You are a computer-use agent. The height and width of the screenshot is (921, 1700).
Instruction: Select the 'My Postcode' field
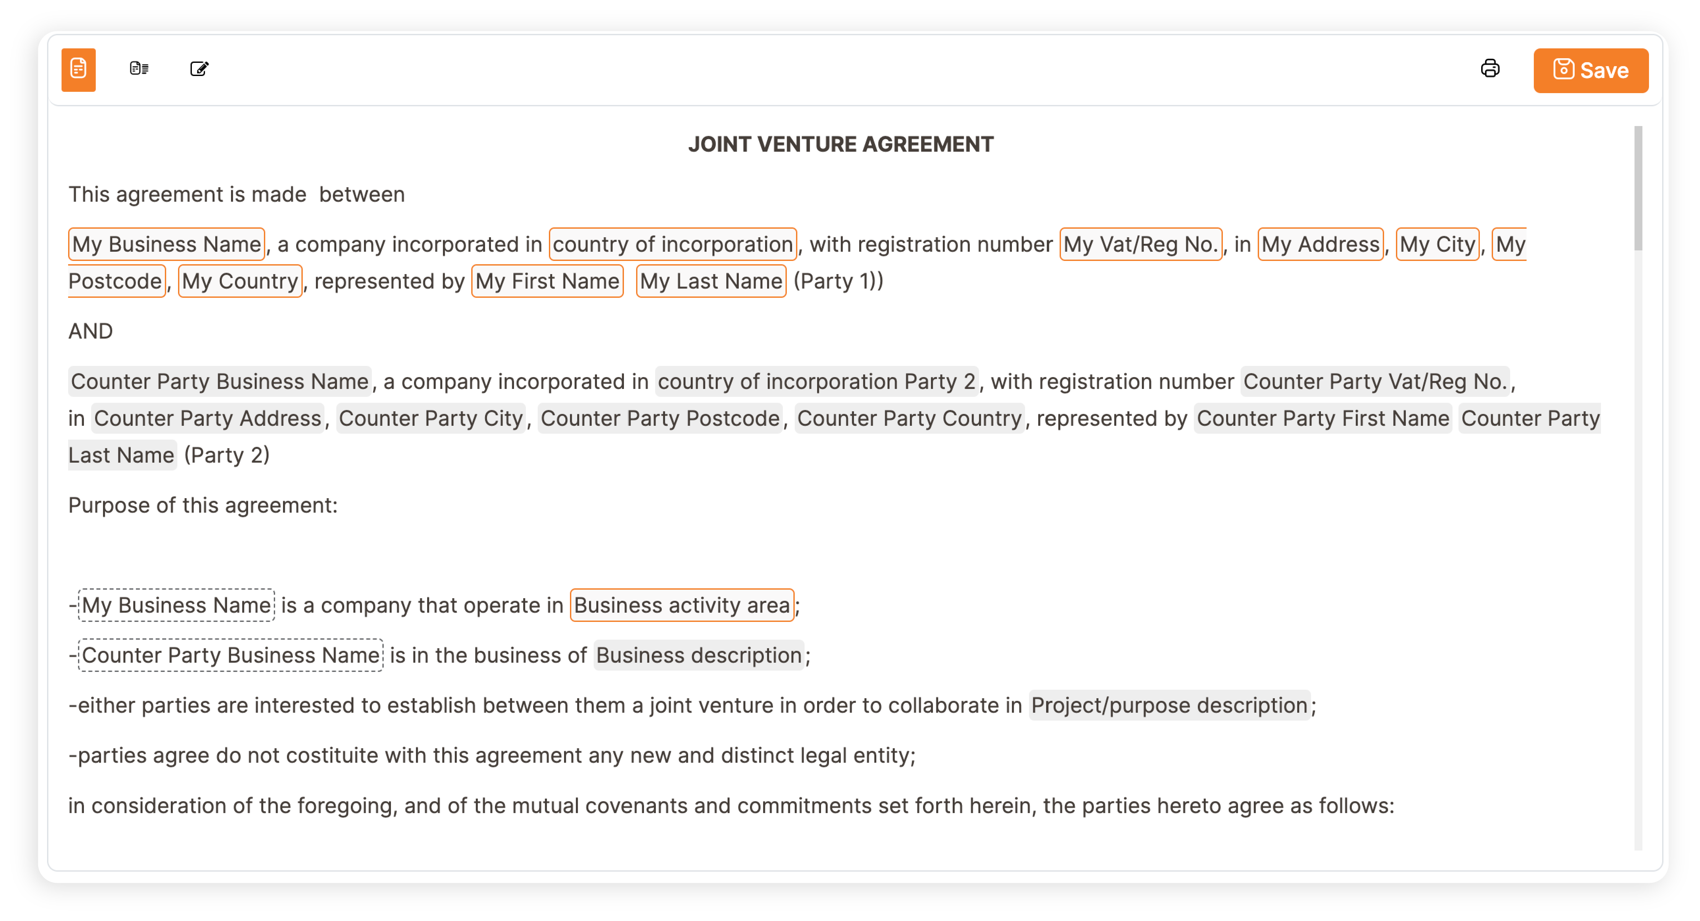coord(117,281)
